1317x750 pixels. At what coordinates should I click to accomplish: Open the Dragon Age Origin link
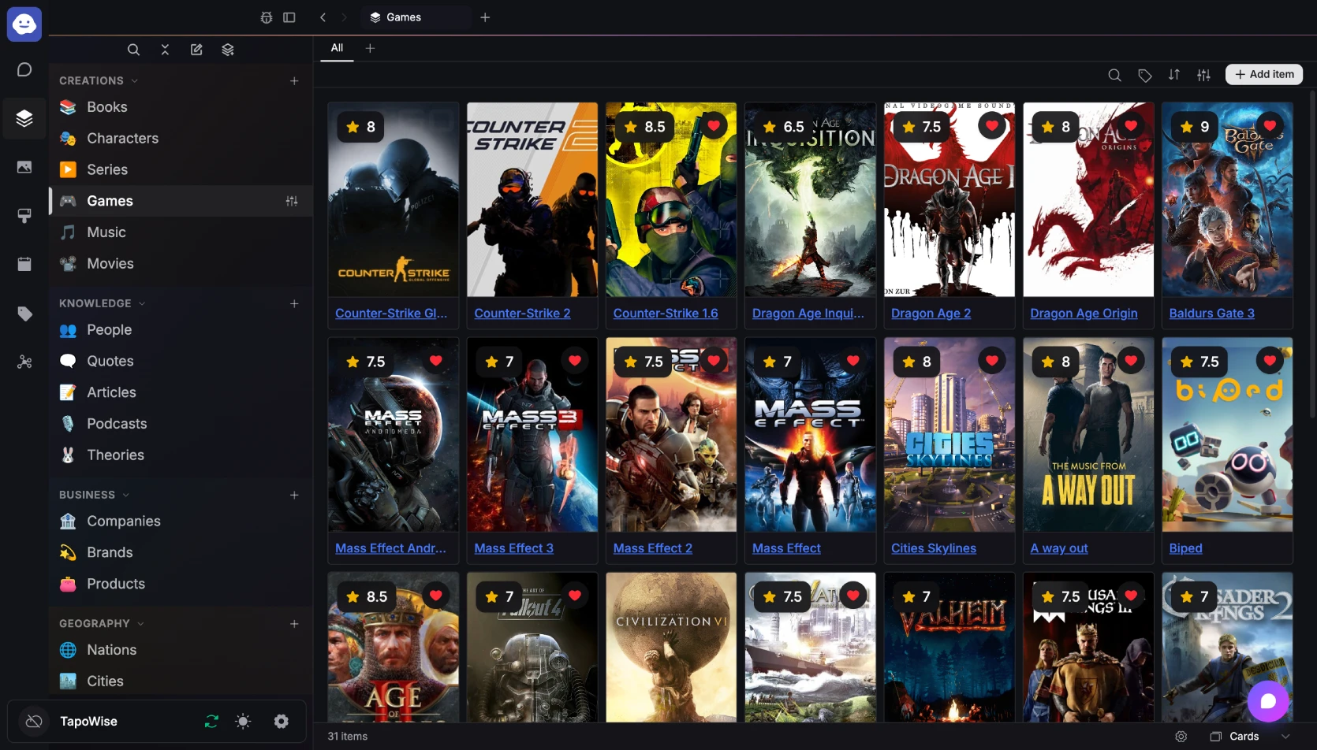click(x=1084, y=313)
